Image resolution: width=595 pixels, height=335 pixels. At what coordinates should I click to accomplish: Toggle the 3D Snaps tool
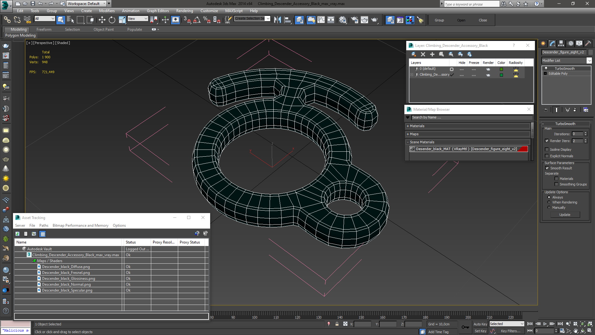[187, 20]
